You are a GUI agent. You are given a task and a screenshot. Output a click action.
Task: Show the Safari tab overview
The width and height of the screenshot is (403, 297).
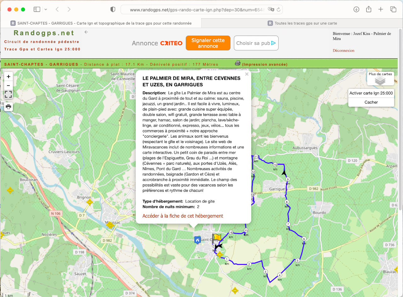tap(393, 9)
